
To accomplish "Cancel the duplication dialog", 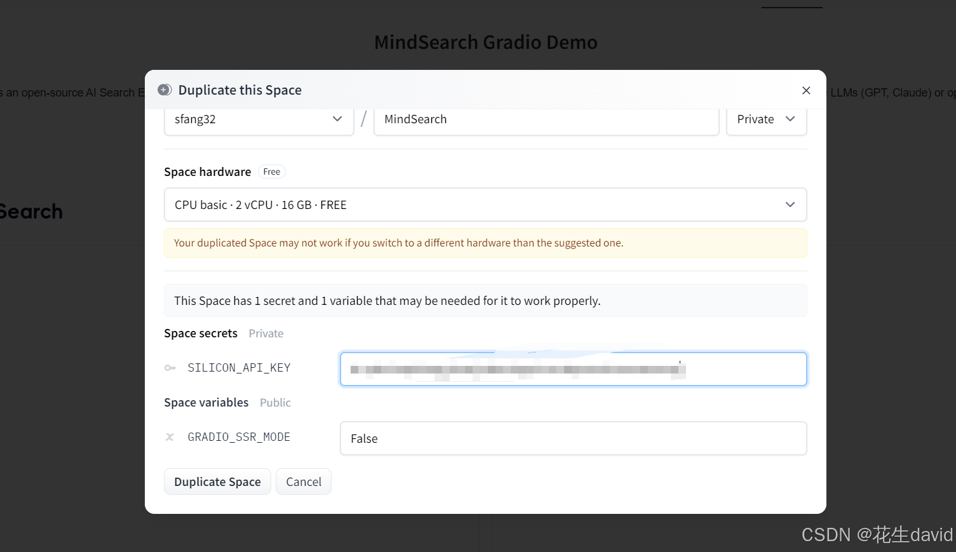I will [304, 481].
